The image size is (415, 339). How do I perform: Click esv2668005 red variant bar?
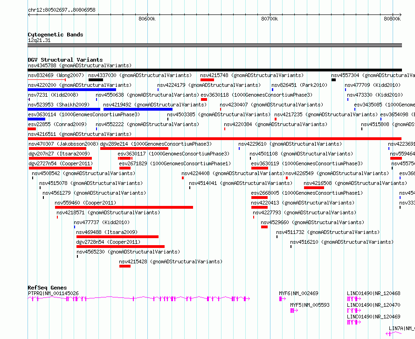coord(259,198)
